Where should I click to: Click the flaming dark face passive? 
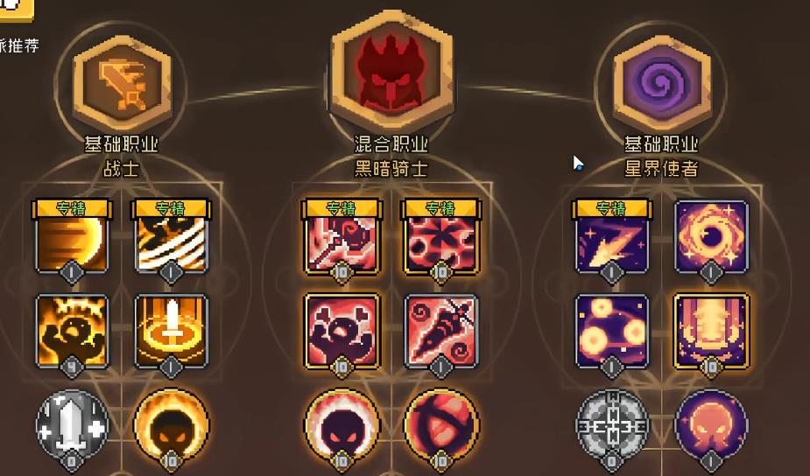[172, 426]
